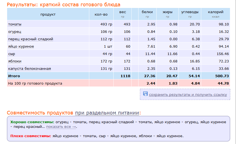Image resolution: width=236 pixels, height=144 pixels.
Task: Click the 'Плохо совместимы:' label
Action: pos(31,136)
